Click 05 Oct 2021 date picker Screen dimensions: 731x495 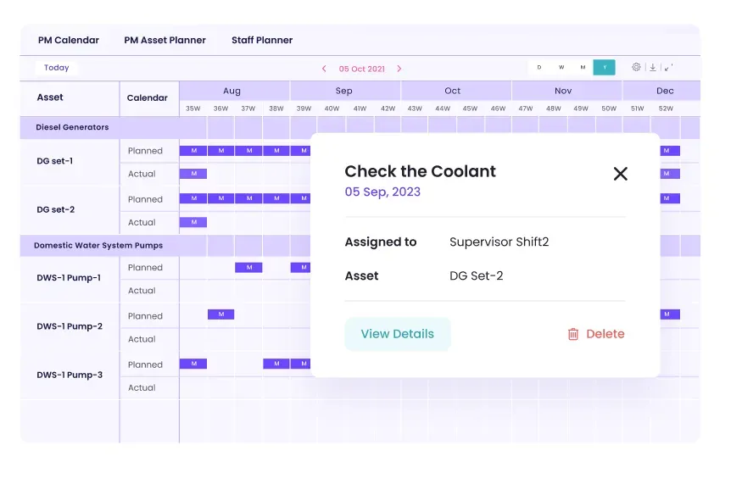tap(361, 69)
